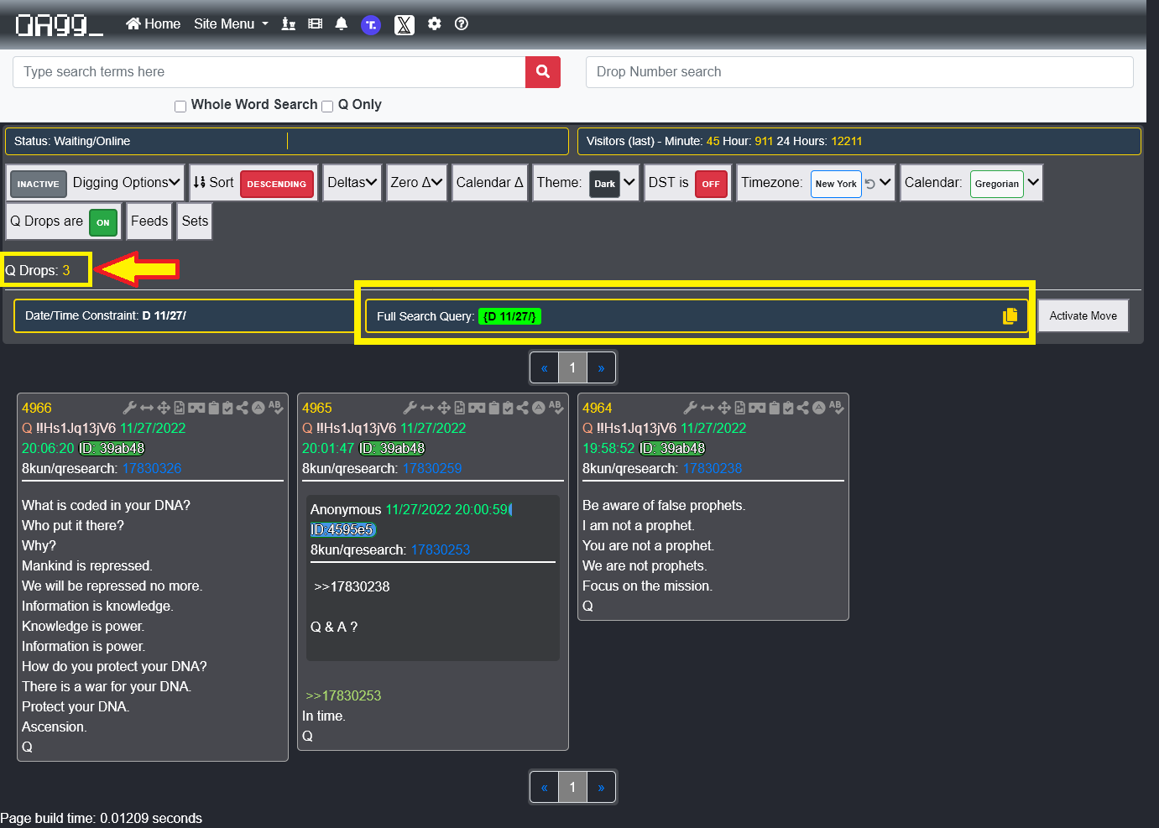Check the Q Only checkbox
Viewport: 1159px width, 828px height.
pos(327,107)
